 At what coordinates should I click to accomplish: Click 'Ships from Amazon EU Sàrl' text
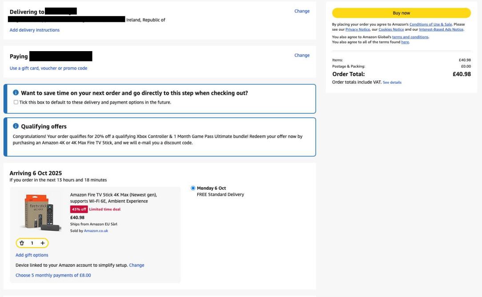(x=93, y=224)
